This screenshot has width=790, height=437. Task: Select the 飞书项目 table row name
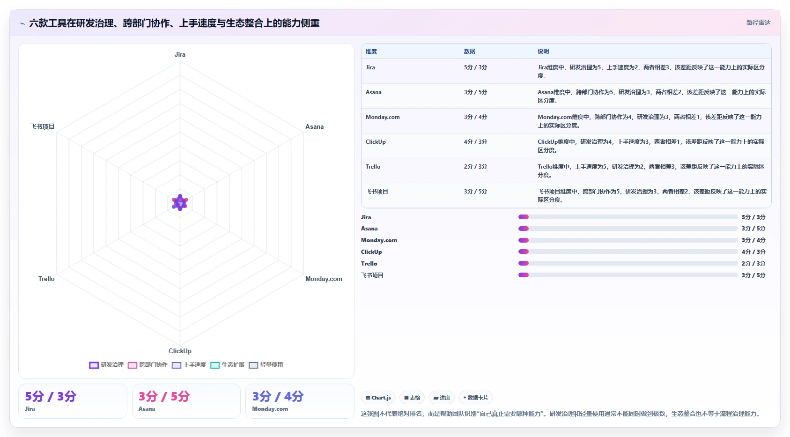click(x=377, y=192)
